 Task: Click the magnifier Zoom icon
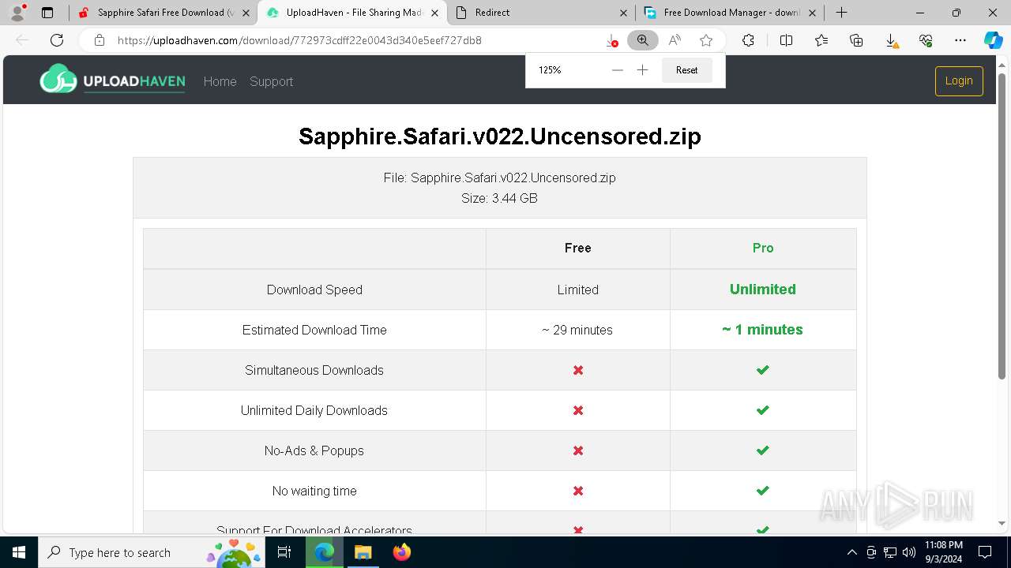pos(643,40)
